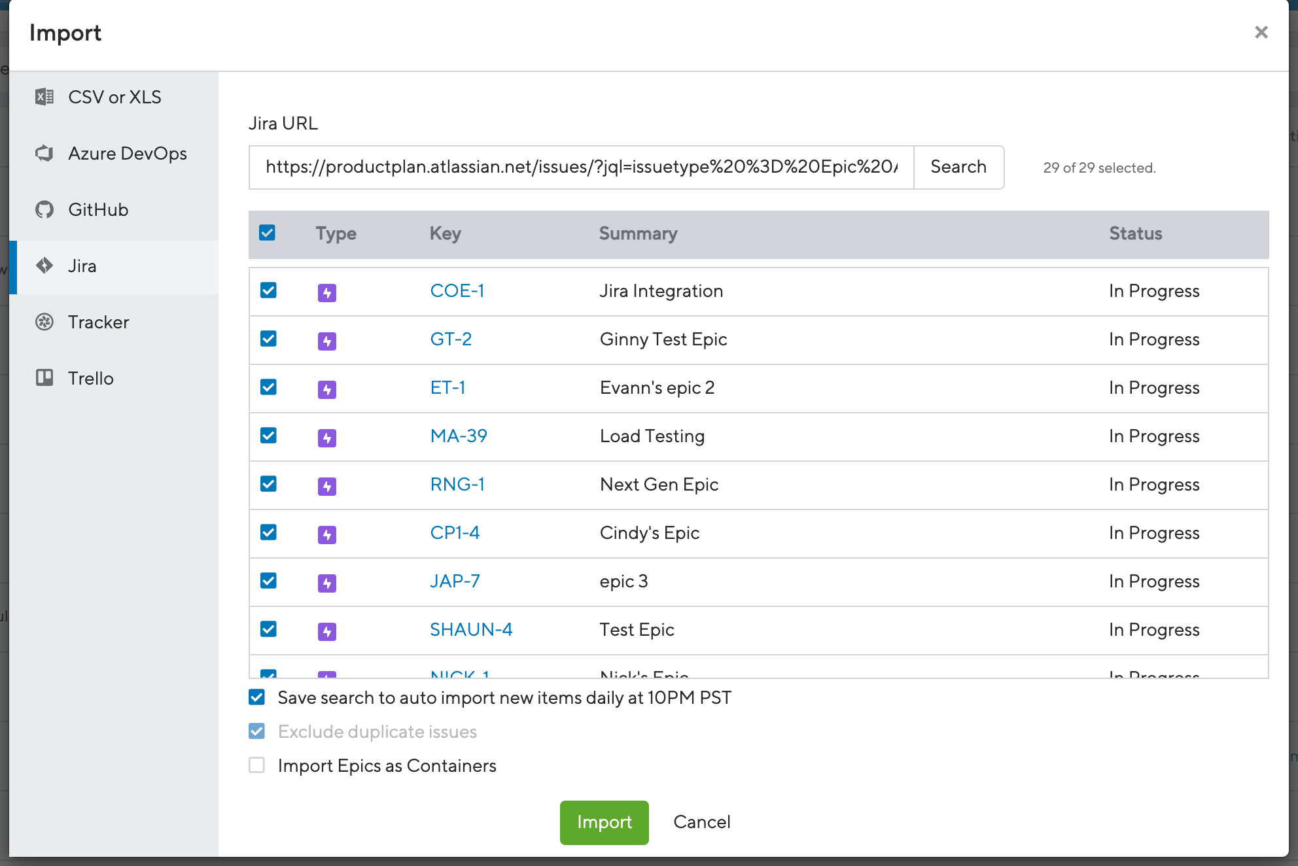
Task: Click the Search button
Action: 958,167
